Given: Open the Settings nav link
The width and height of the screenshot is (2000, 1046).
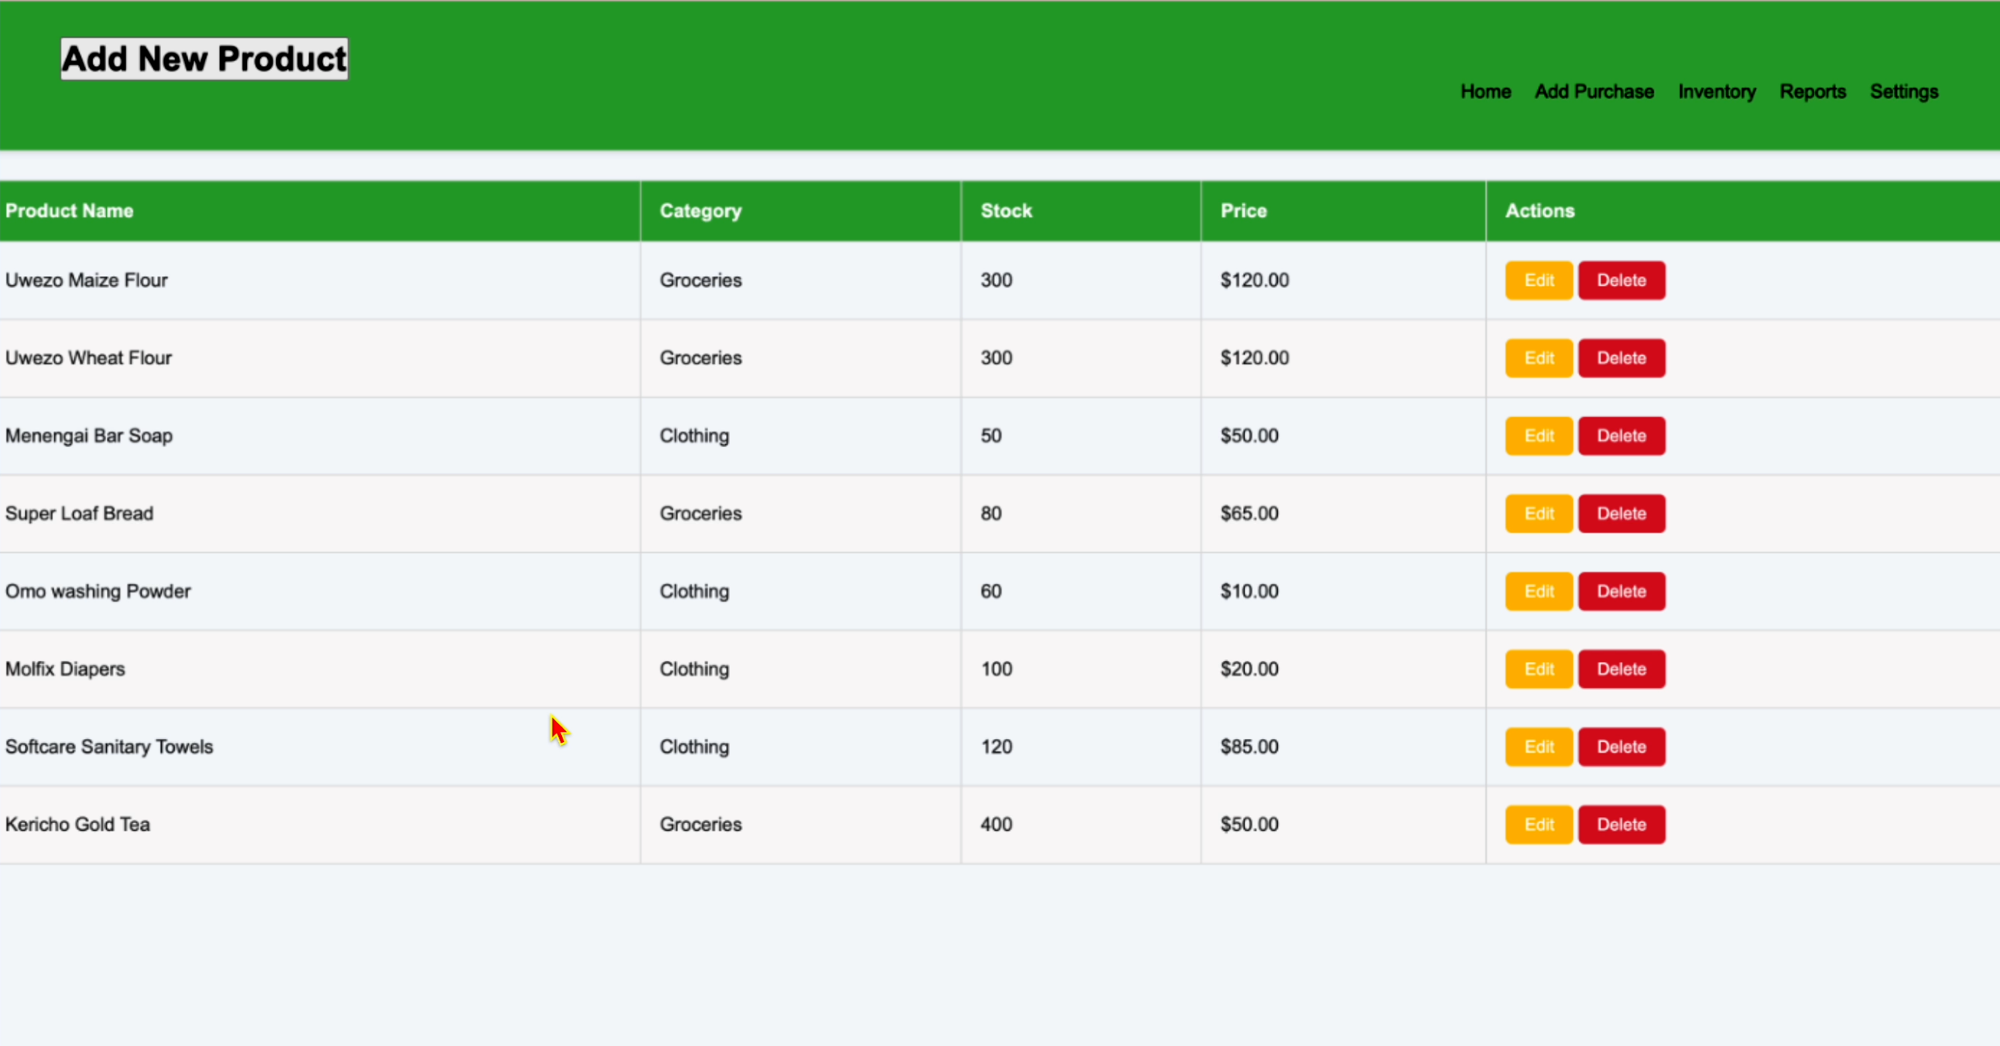Looking at the screenshot, I should [1904, 91].
